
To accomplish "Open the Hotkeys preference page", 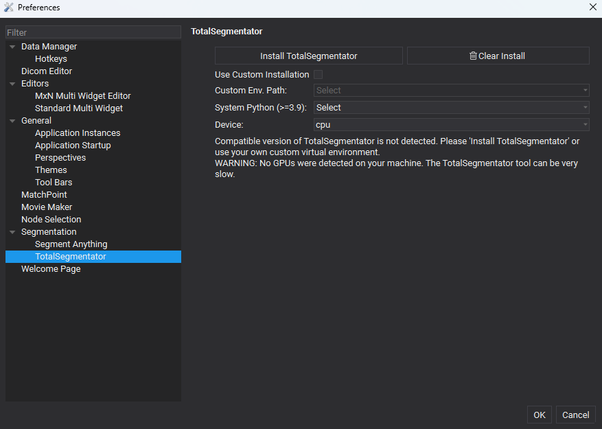I will point(51,59).
